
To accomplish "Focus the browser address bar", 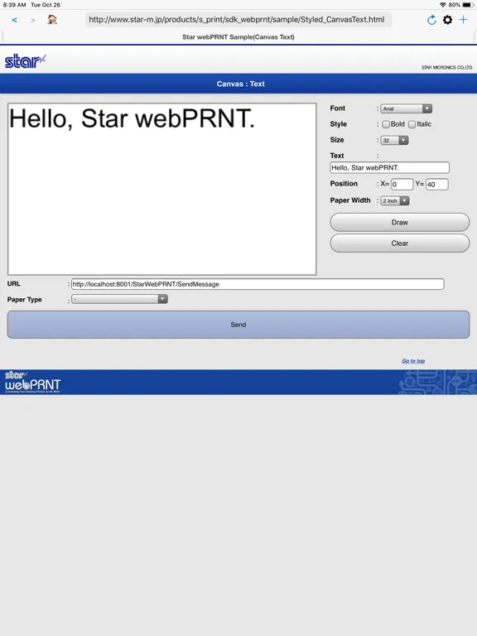I will pyautogui.click(x=238, y=20).
